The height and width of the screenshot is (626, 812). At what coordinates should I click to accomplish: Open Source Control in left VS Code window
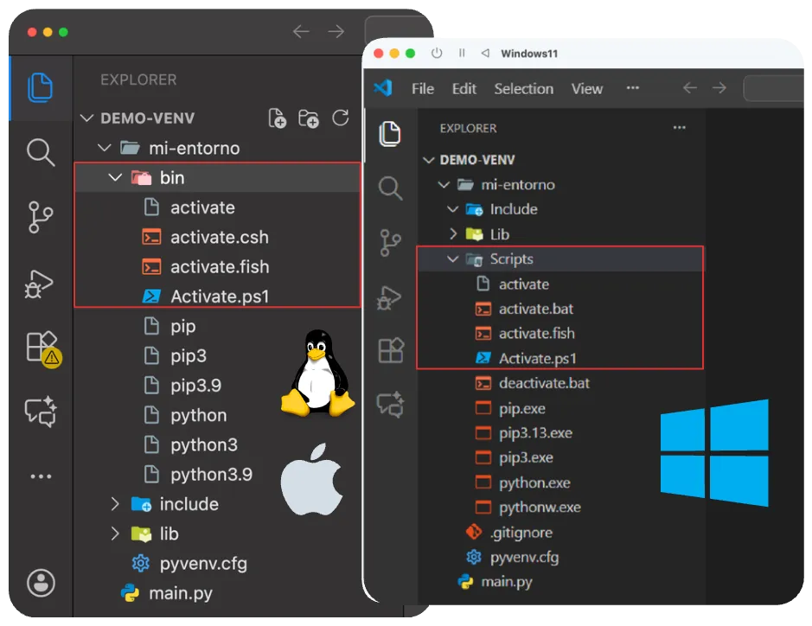[41, 218]
